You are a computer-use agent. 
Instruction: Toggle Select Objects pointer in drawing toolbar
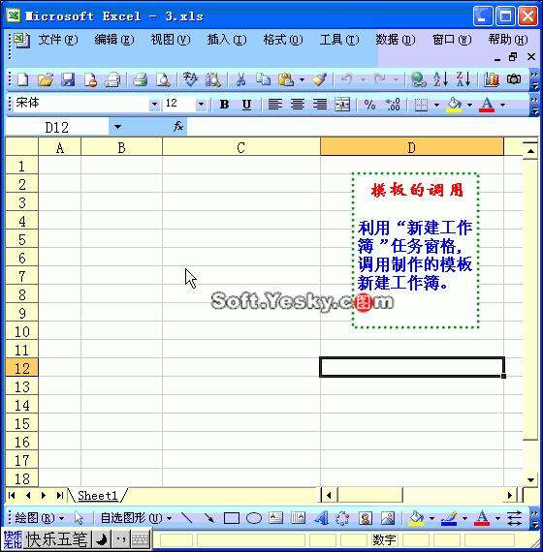tap(79, 518)
